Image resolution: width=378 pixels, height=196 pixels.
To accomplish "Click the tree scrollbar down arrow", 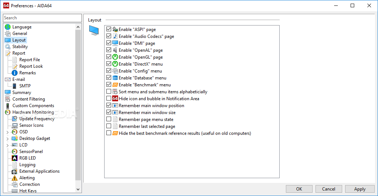I will [x=78, y=189].
